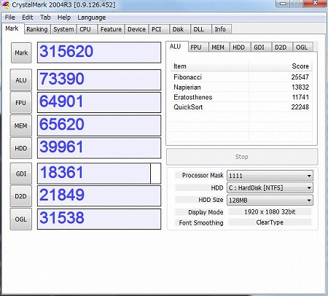Click the total Mark score 315620

99,52
